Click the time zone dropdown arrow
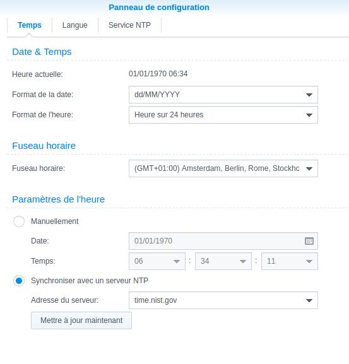 [x=309, y=168]
